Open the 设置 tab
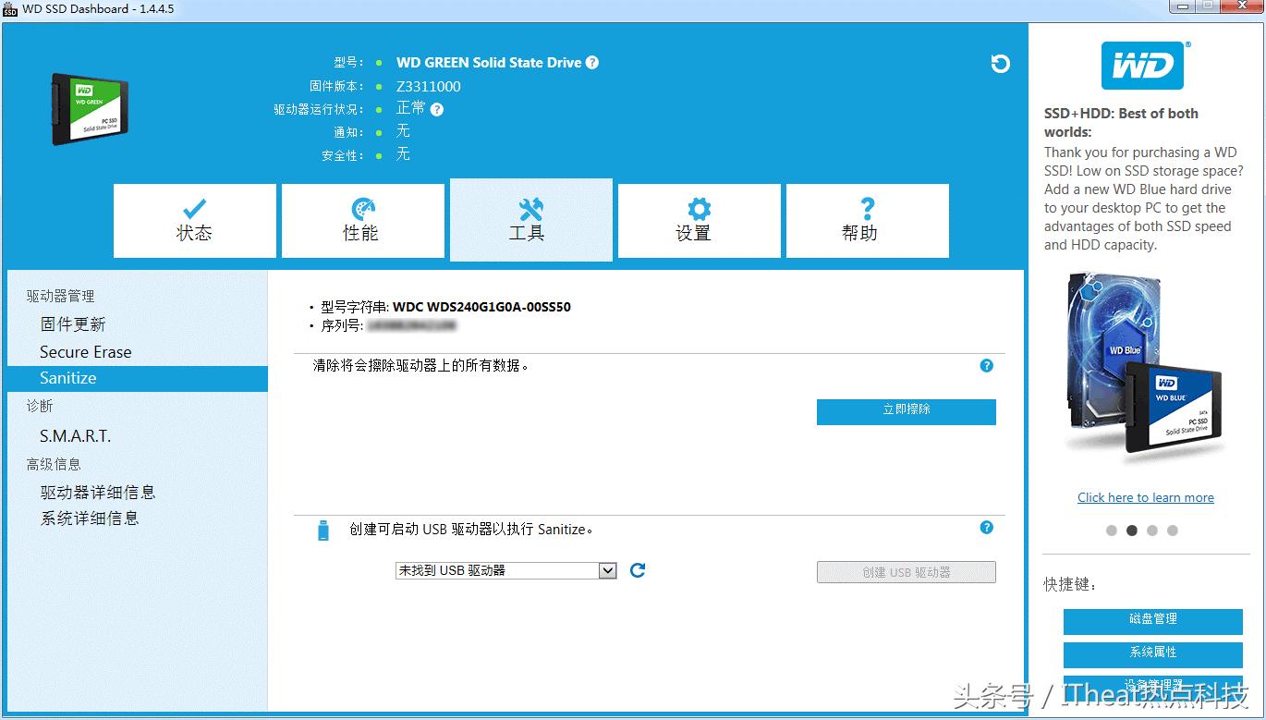The image size is (1266, 720). coord(699,220)
